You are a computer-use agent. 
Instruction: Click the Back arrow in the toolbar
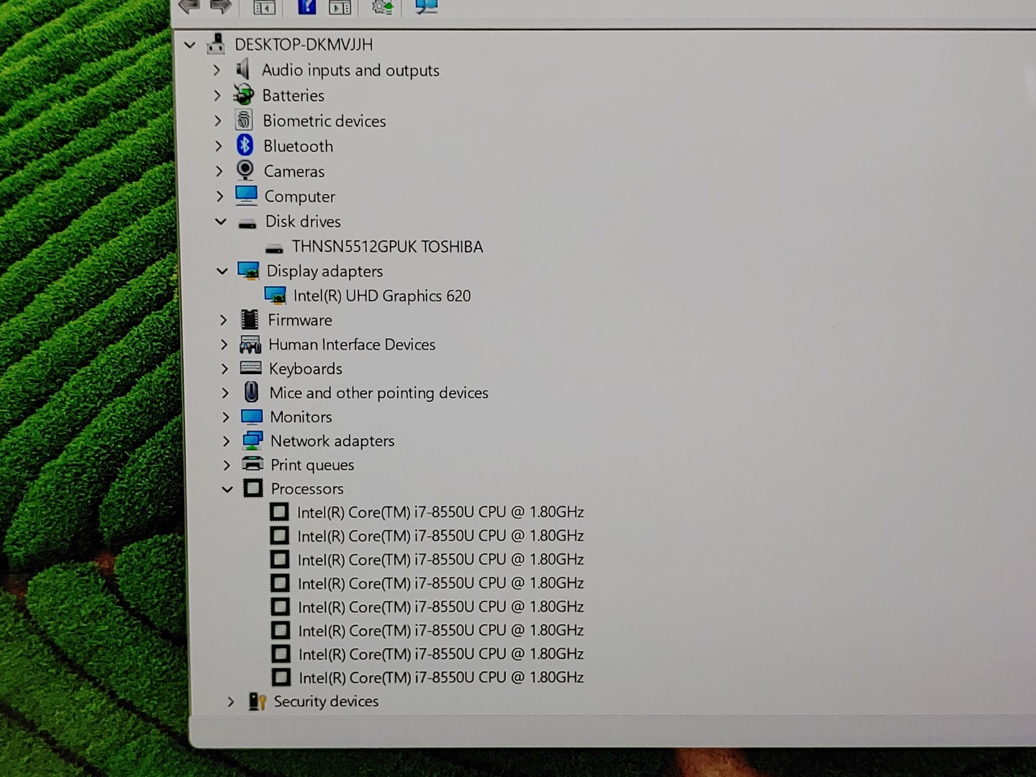pyautogui.click(x=188, y=6)
